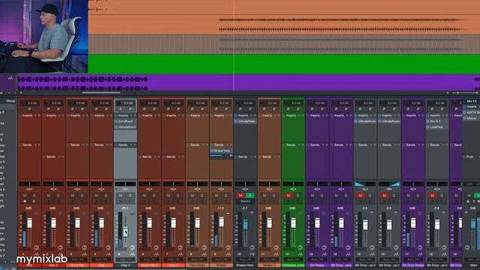This screenshot has width=480, height=270.
Task: Disable solo on Shaker Verb channel
Action: point(250,195)
